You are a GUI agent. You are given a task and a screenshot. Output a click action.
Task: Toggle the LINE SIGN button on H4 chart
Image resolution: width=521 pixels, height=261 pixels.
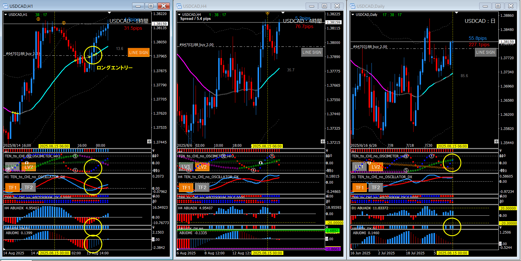pos(312,52)
